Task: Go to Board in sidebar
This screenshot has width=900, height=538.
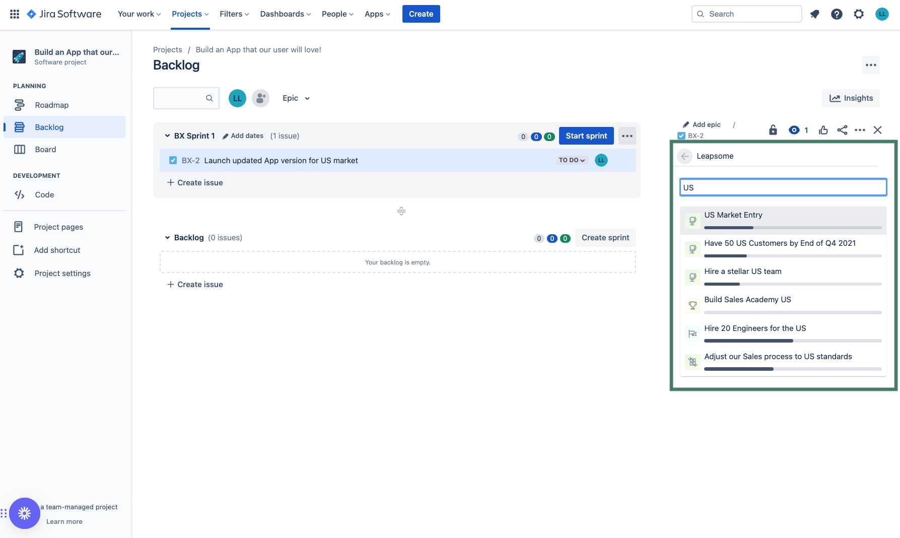Action: pyautogui.click(x=64, y=150)
